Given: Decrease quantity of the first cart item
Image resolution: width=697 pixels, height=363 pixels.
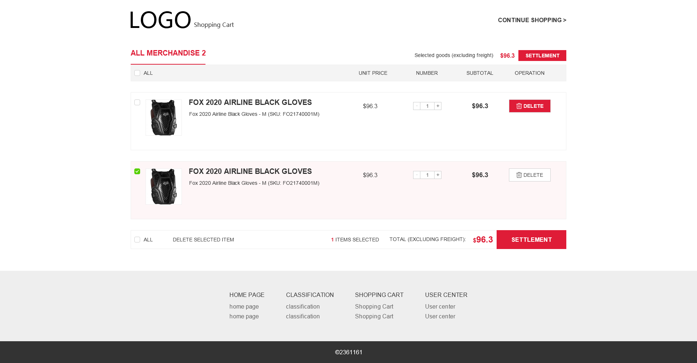Looking at the screenshot, I should 417,106.
